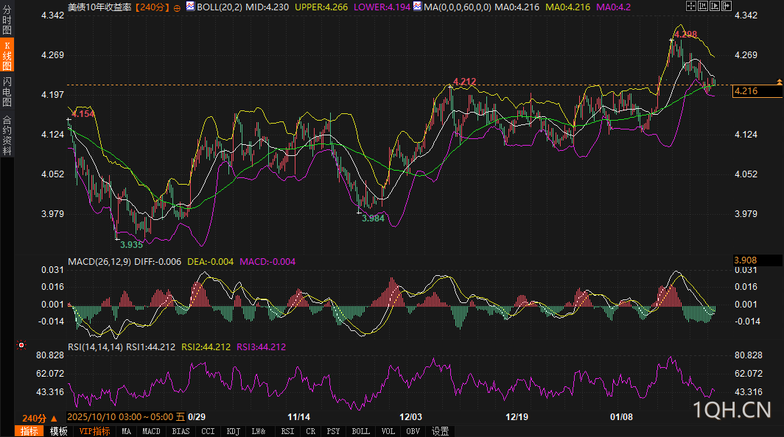Click the MA indicator chart icon

pos(419,7)
